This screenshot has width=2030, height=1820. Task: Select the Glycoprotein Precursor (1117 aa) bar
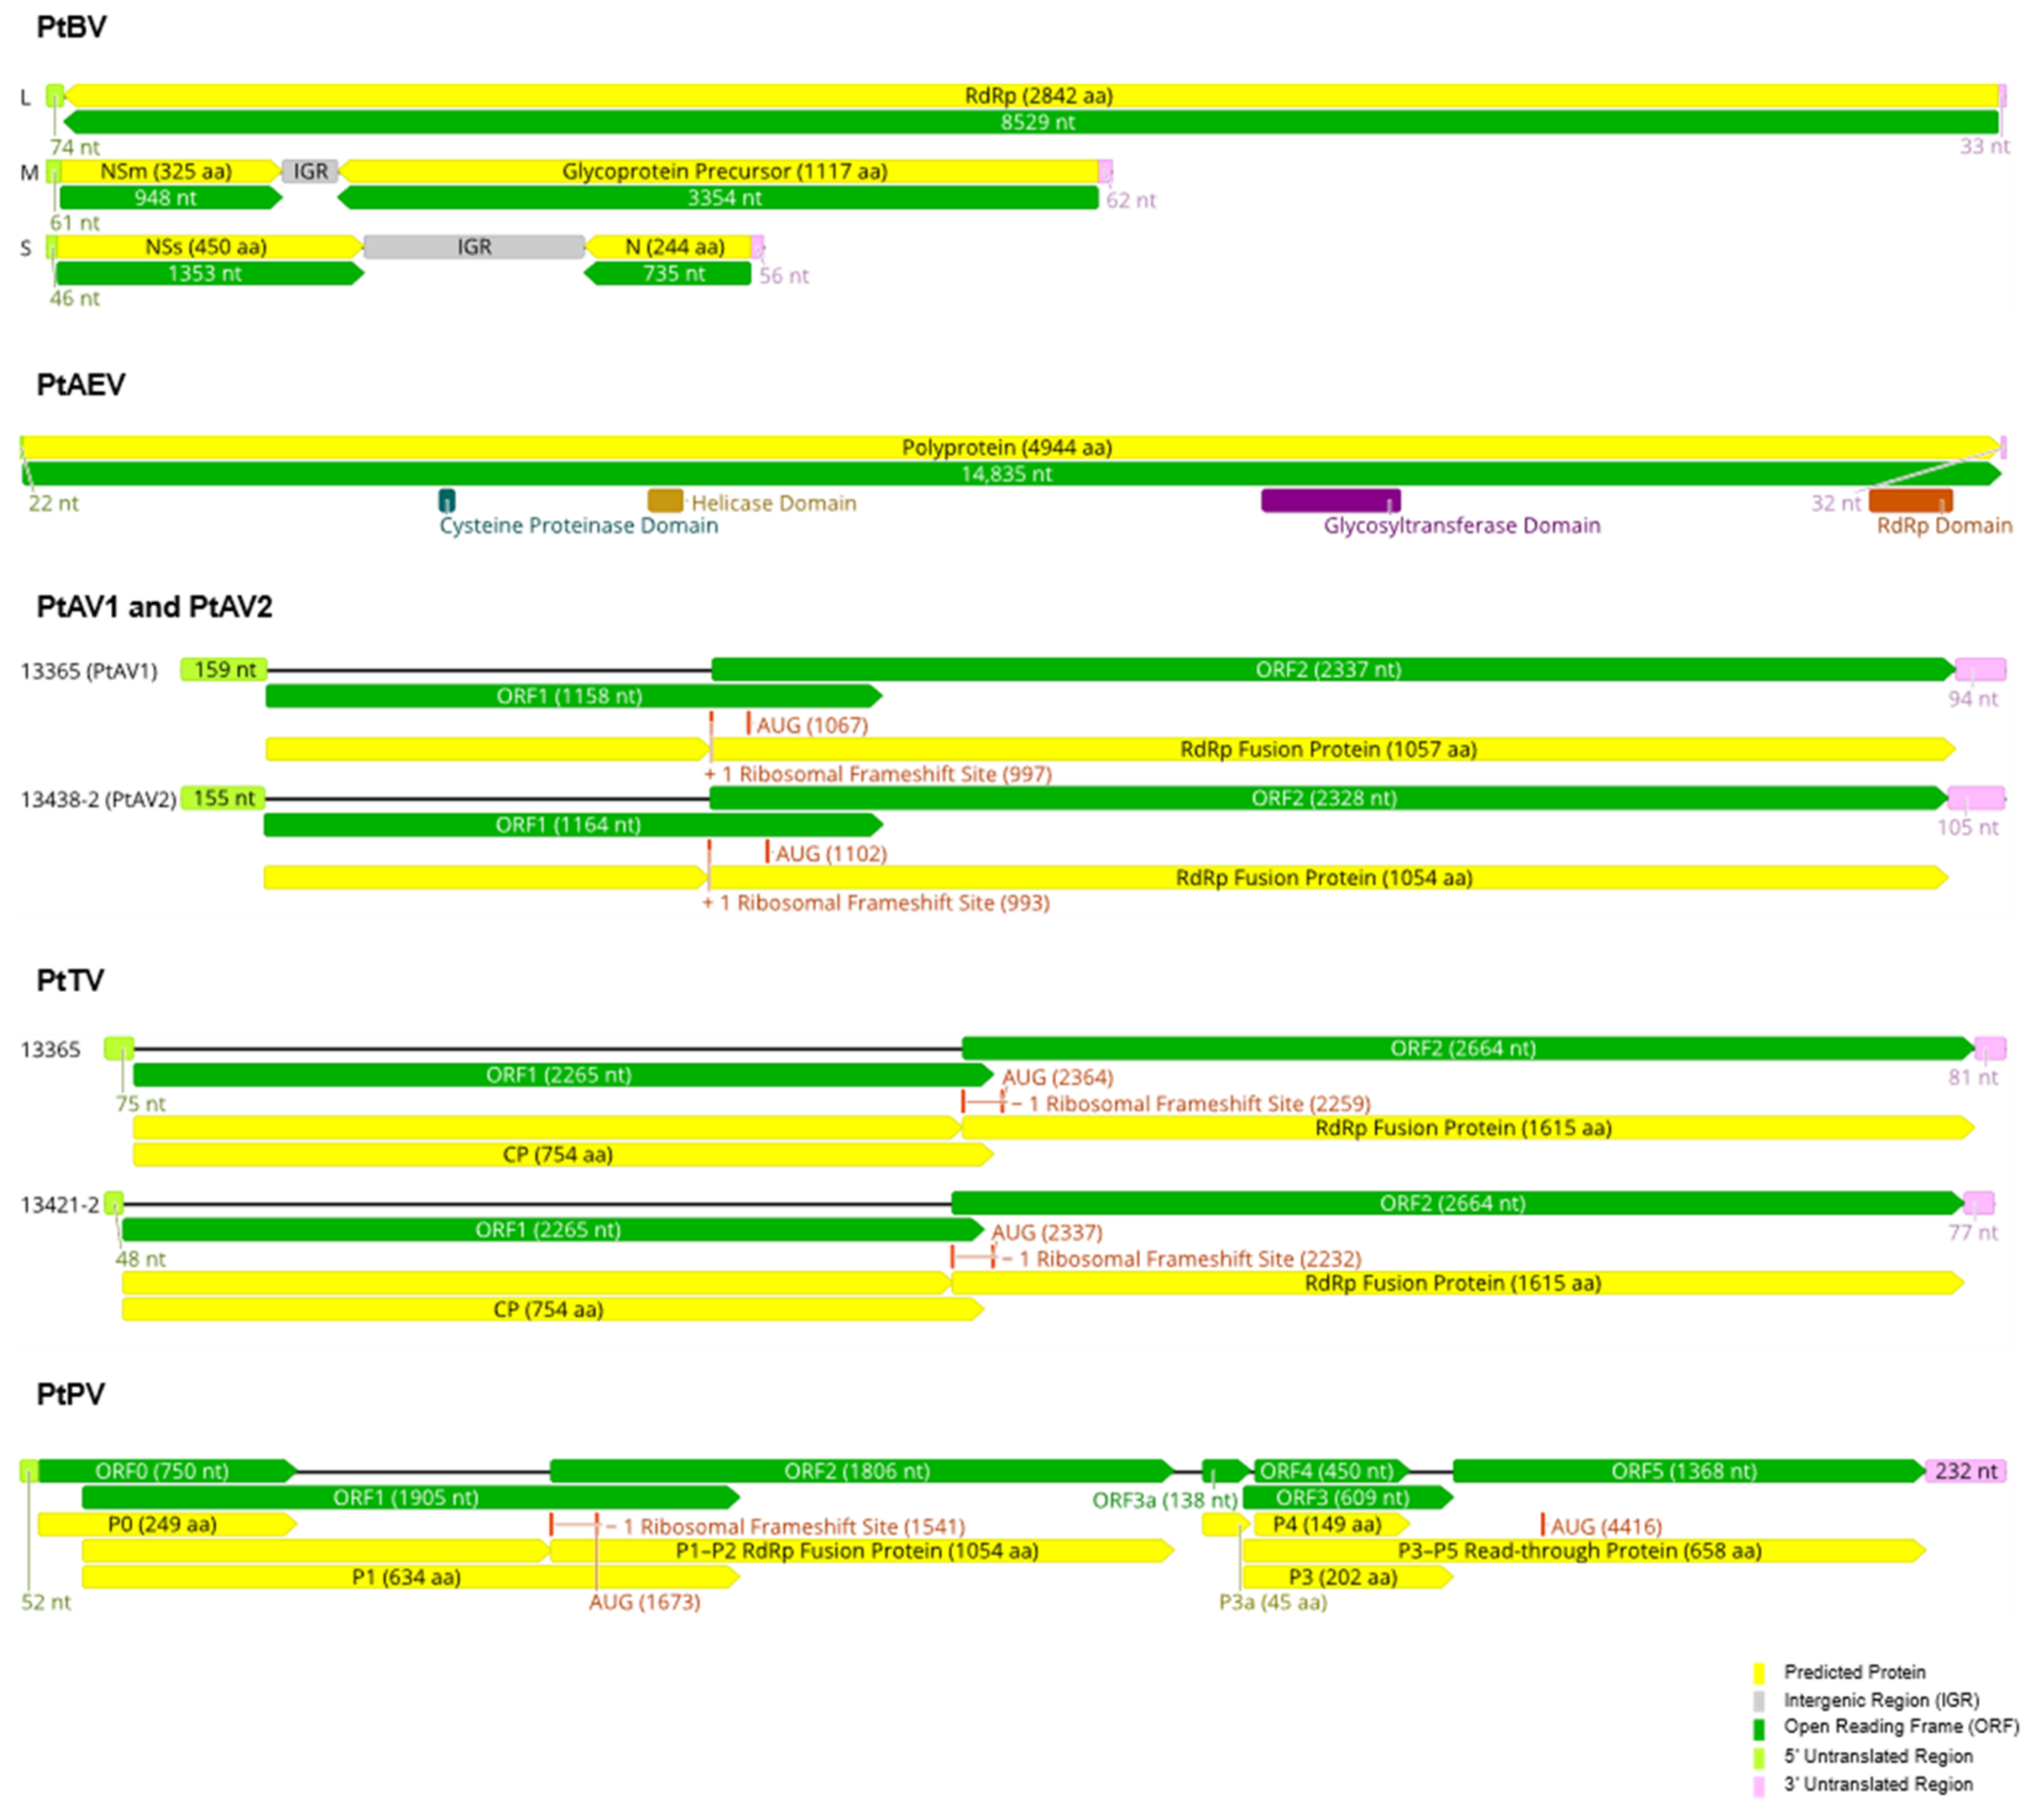(x=724, y=171)
